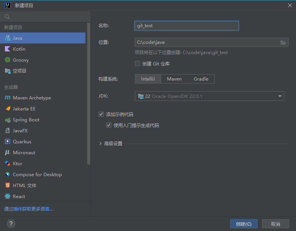Click the Micronaut icon
Screen dimensions: 296x231
[x=8, y=153]
